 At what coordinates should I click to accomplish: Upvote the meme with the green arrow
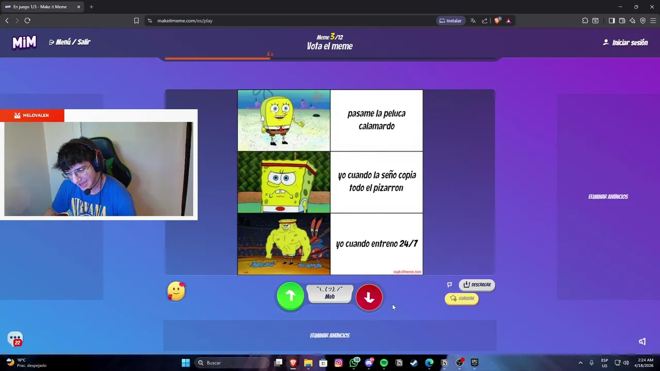[x=290, y=296]
